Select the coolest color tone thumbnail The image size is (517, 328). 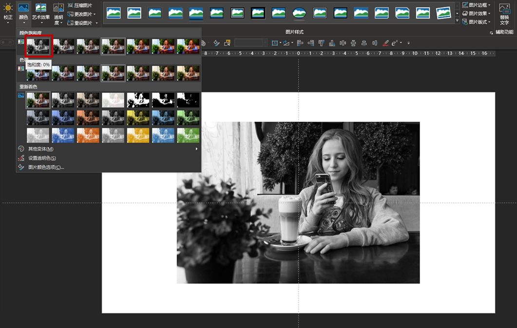point(38,73)
